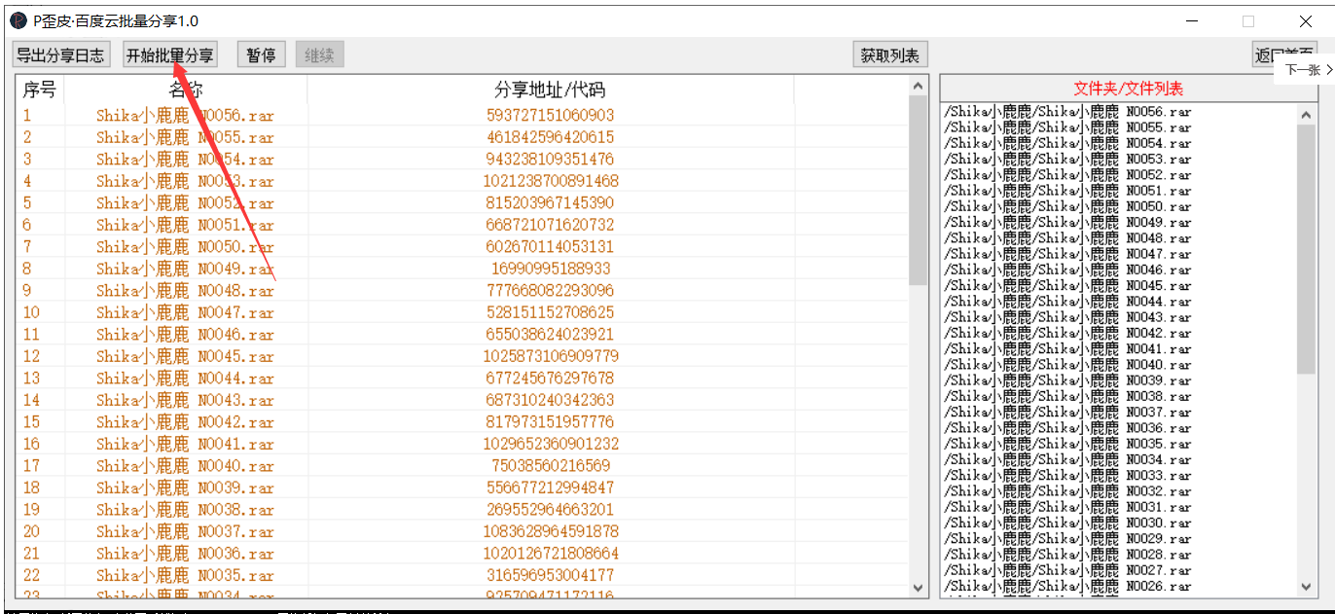Click the 获取列表 button
The width and height of the screenshot is (1335, 614).
890,55
